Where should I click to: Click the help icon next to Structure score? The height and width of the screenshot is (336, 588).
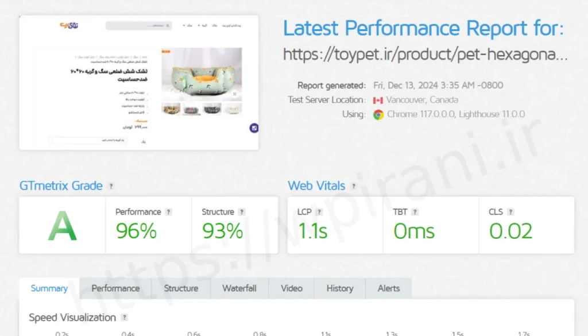242,212
